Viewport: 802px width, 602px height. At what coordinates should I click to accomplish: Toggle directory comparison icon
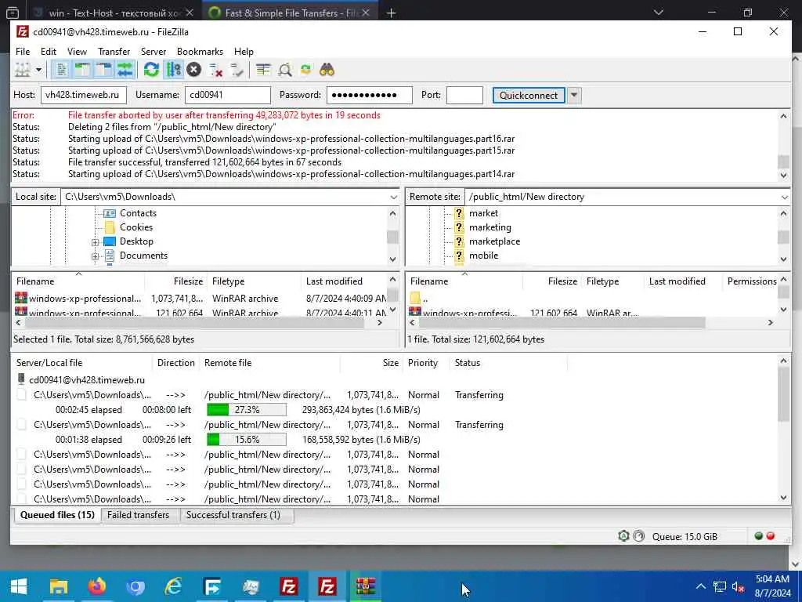pyautogui.click(x=285, y=70)
